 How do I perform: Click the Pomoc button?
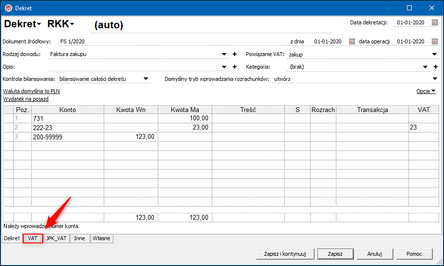(x=414, y=254)
